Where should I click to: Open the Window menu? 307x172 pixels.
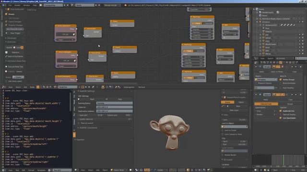(x=26, y=5)
